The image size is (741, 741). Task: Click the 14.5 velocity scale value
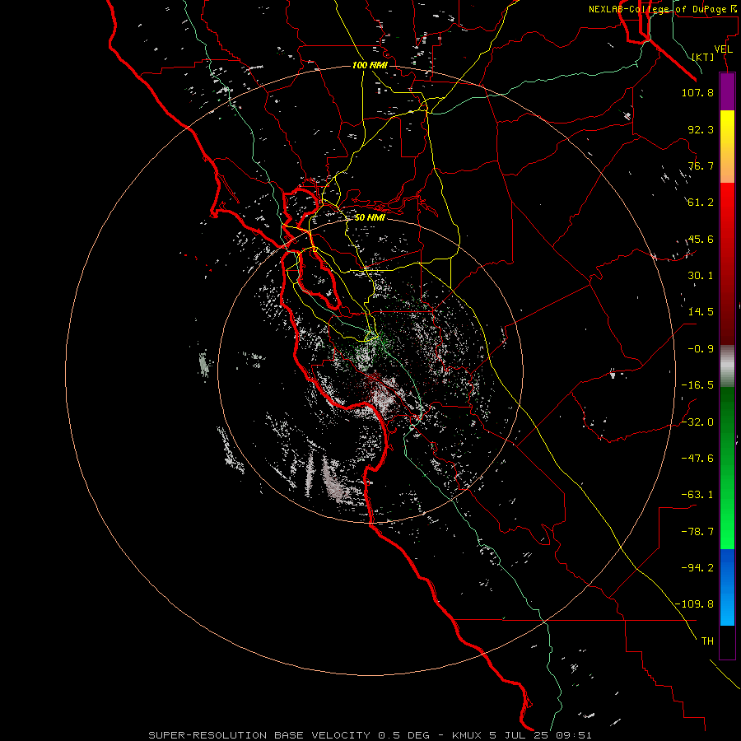click(x=701, y=312)
